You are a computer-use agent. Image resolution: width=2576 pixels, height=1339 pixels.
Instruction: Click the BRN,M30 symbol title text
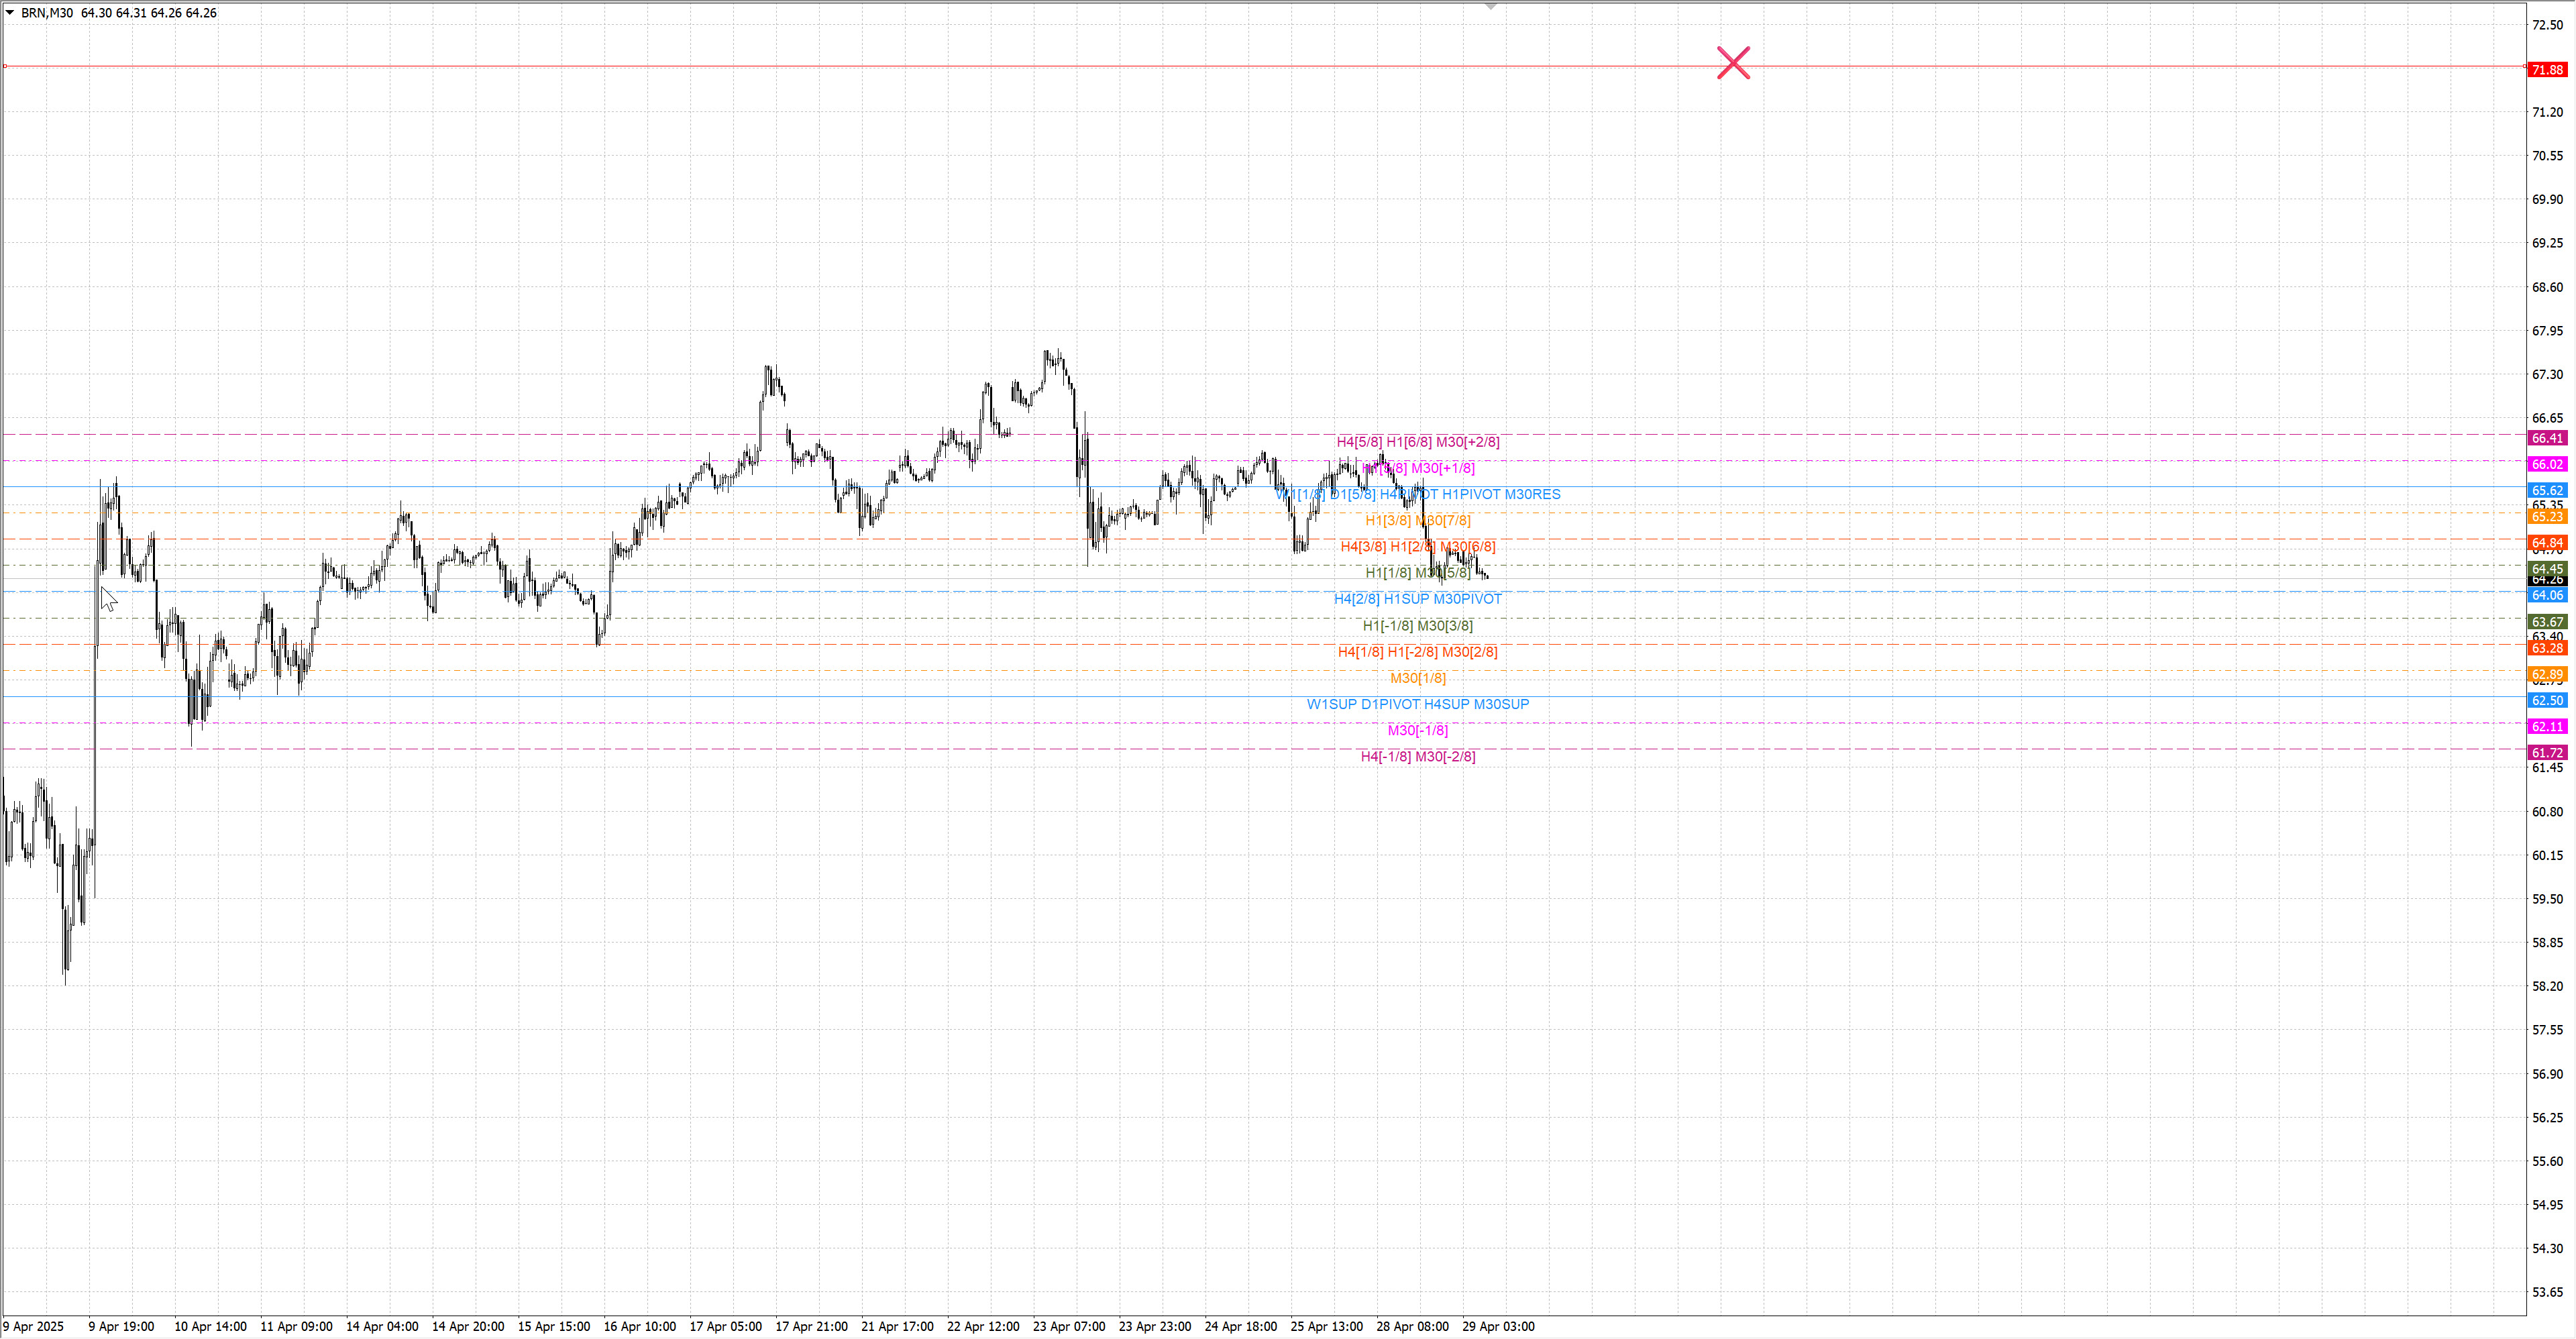(x=47, y=13)
